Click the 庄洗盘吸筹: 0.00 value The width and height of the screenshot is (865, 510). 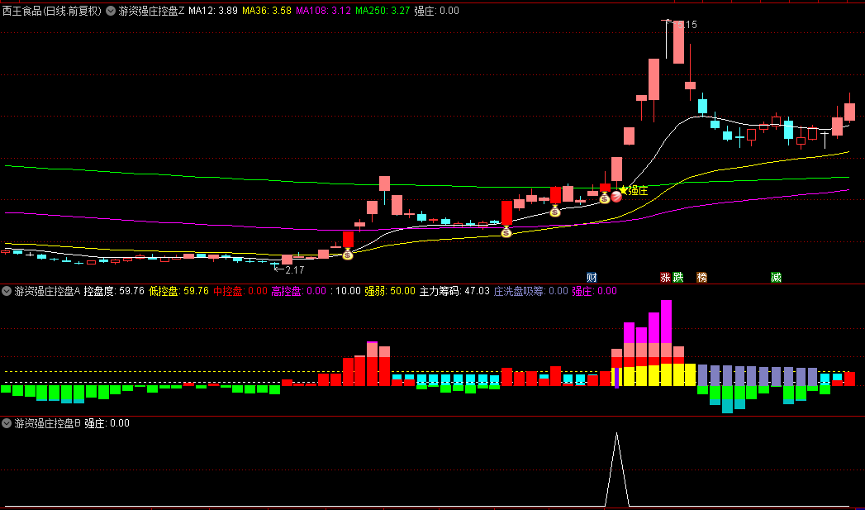tap(530, 291)
